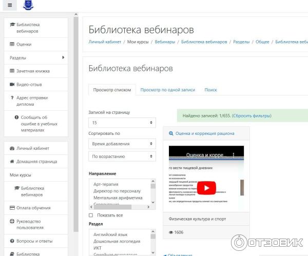Open top Библиотека вебинаров sidebar item
This screenshot has width=308, height=256.
tap(36, 28)
